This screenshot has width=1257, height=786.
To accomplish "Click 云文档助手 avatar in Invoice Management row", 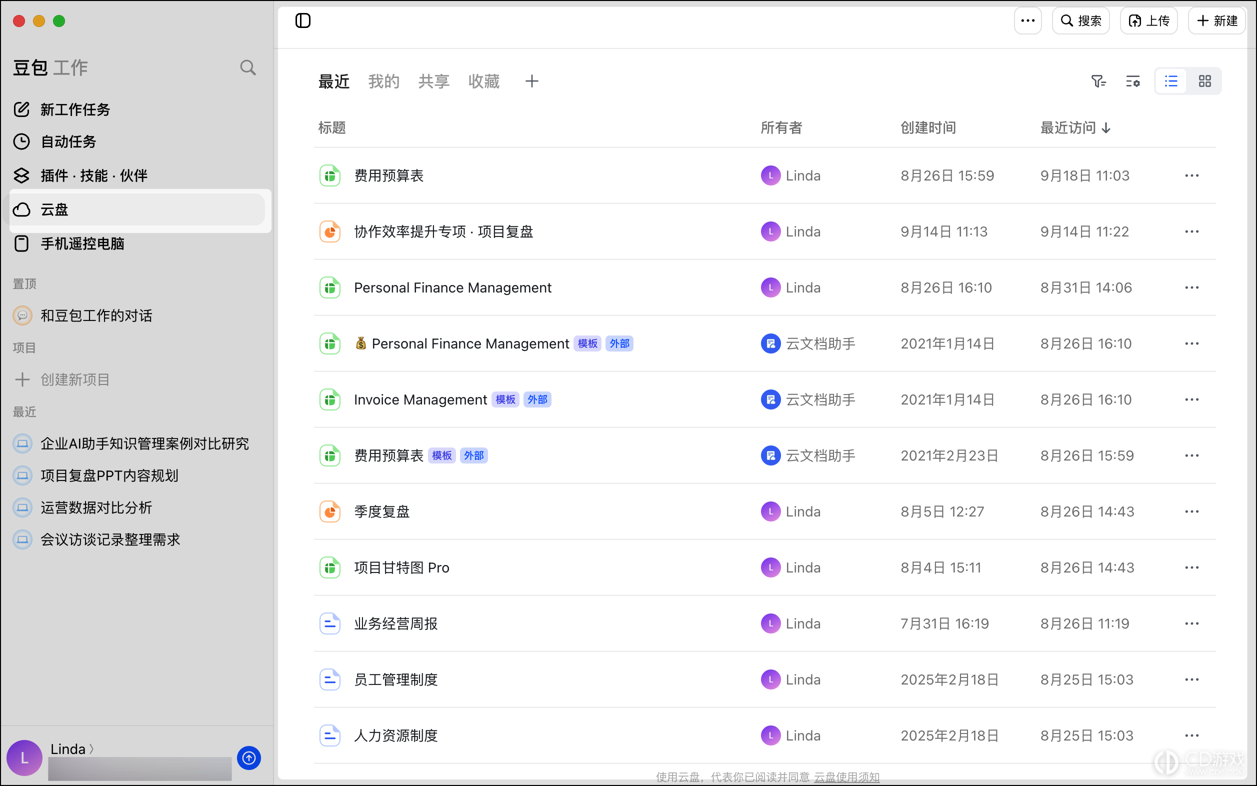I will [x=770, y=399].
